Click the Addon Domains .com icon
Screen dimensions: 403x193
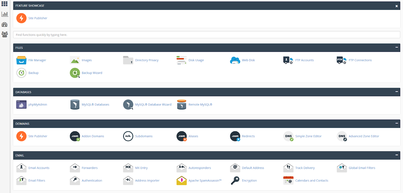[75, 136]
